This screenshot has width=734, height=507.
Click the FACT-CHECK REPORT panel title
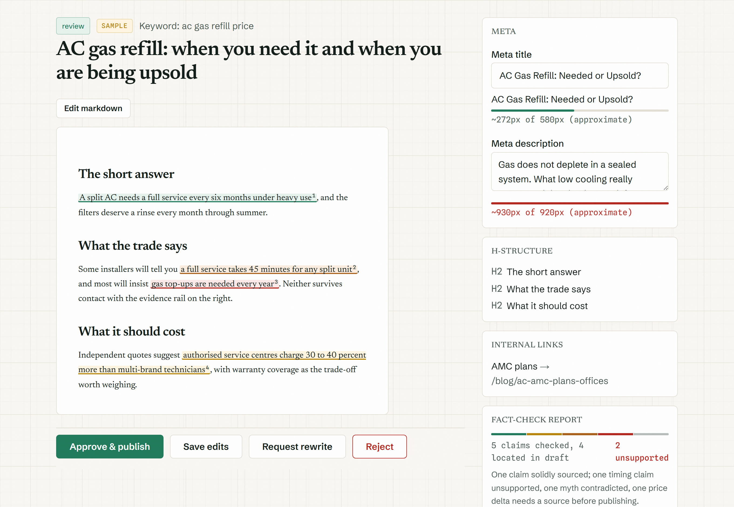click(536, 420)
